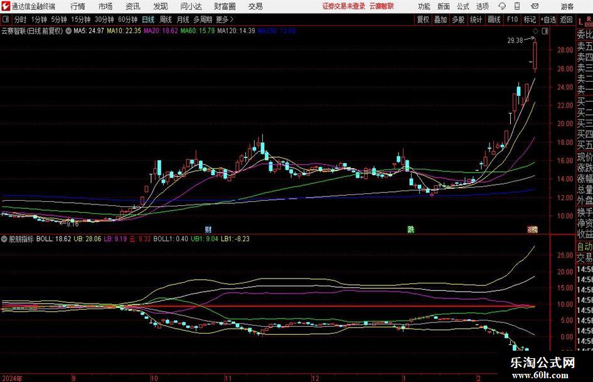Expand the indicator dropdown beside 股朋指标

coord(4,238)
